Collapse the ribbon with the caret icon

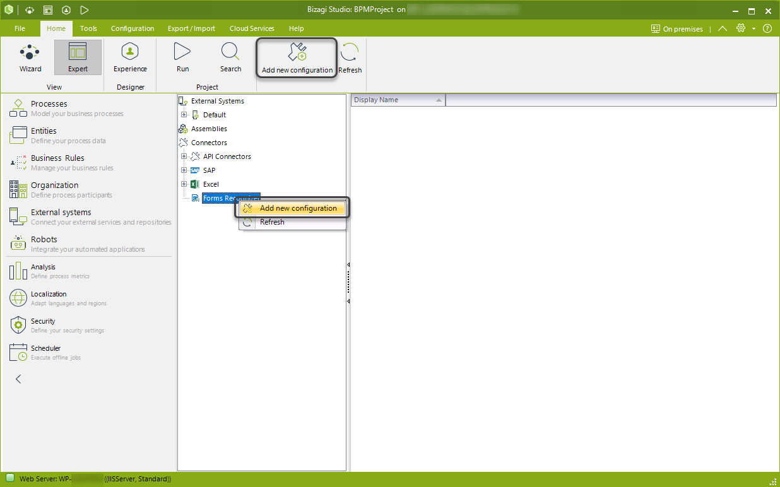point(723,28)
